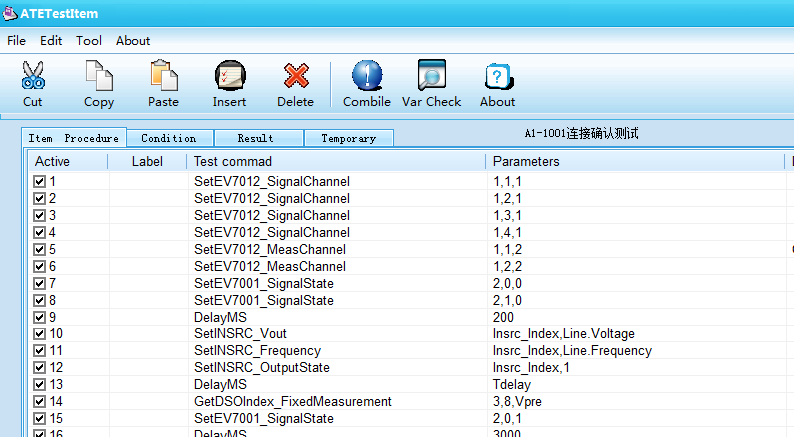
Task: Open the Temporary tab
Action: coord(348,138)
